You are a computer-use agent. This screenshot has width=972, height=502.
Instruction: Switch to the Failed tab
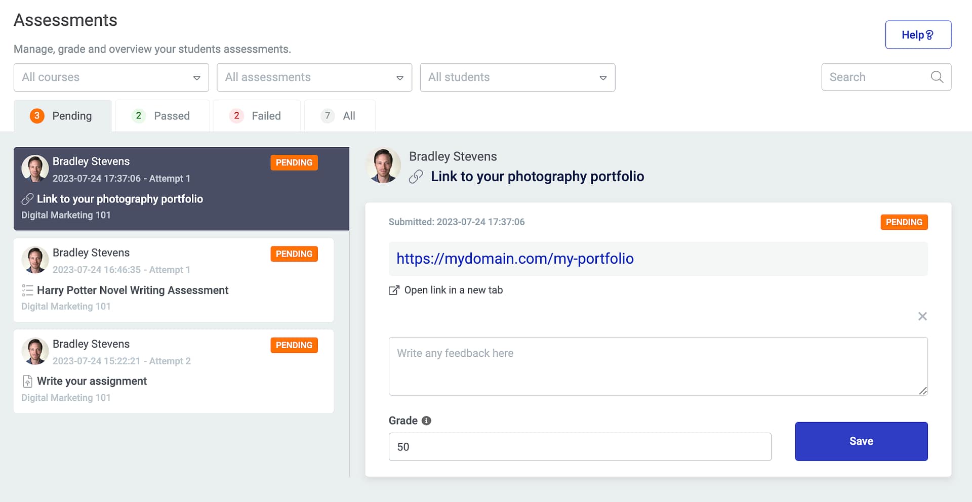pyautogui.click(x=256, y=116)
